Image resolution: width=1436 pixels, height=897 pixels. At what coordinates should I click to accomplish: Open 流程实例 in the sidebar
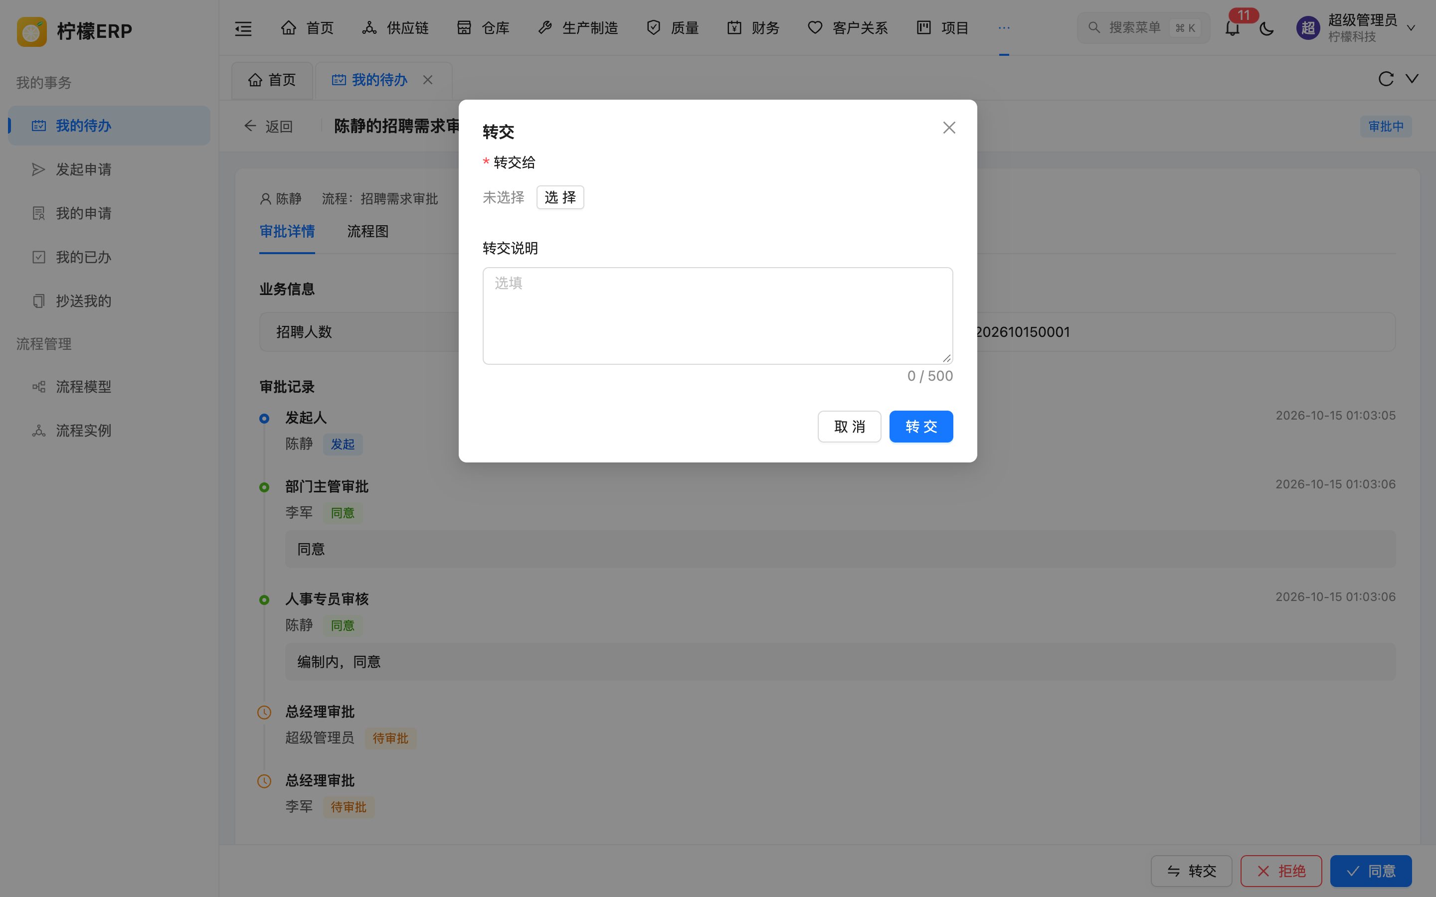click(x=109, y=431)
